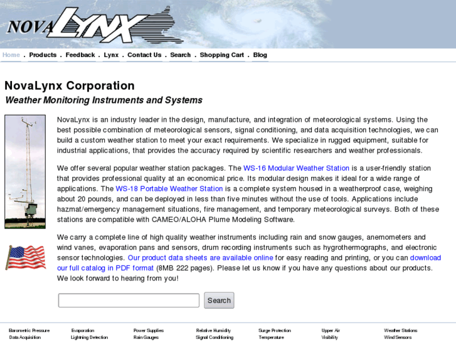Screen dimensions: 456x342
Task: Open the WS-16 Modular Weather Station link
Action: (296, 168)
